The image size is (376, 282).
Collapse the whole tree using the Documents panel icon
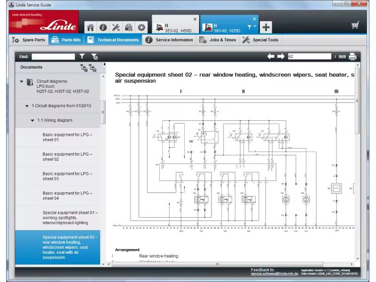click(84, 68)
